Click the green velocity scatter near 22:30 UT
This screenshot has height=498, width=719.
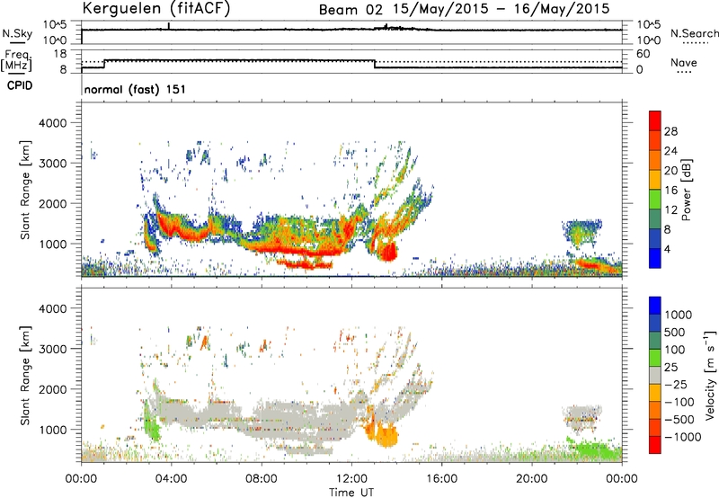(x=594, y=449)
